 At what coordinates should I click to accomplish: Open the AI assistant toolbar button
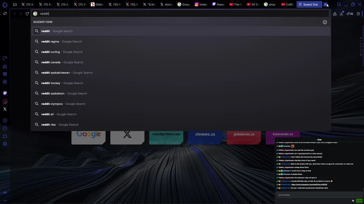pos(350,14)
